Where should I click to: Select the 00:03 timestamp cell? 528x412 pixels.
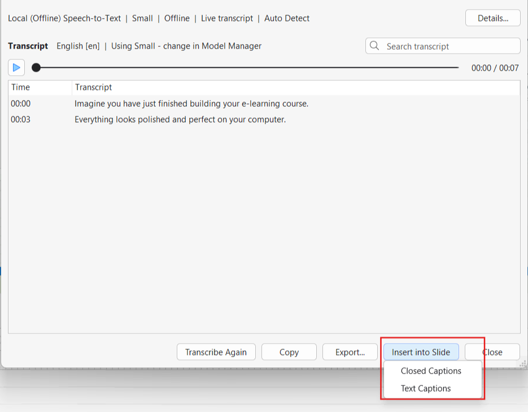[20, 119]
